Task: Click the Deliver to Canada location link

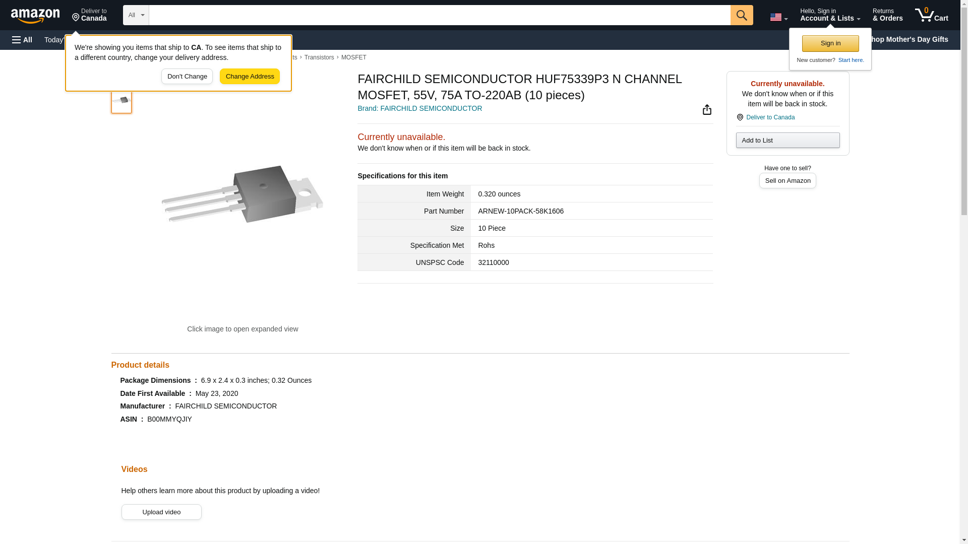Action: (x=770, y=117)
